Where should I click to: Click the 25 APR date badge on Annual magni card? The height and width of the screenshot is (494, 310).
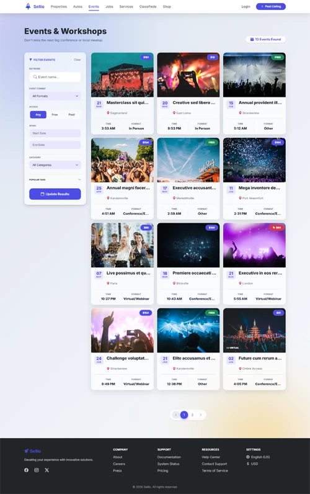click(x=99, y=189)
